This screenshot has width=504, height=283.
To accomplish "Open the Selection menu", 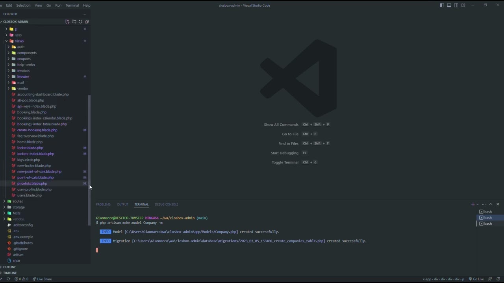I will click(23, 5).
